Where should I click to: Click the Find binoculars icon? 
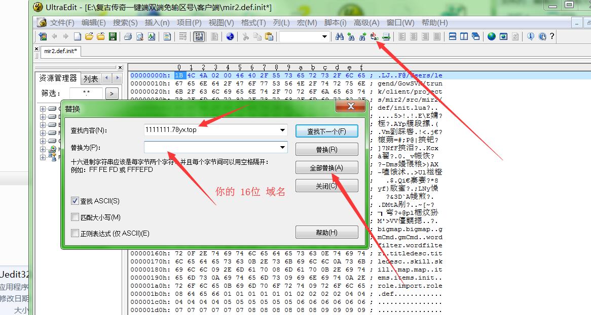click(x=339, y=36)
